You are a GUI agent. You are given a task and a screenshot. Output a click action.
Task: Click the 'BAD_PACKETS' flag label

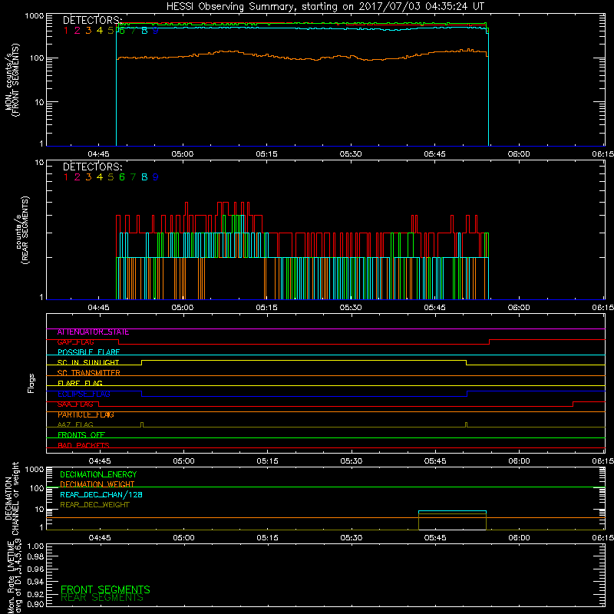(x=84, y=445)
